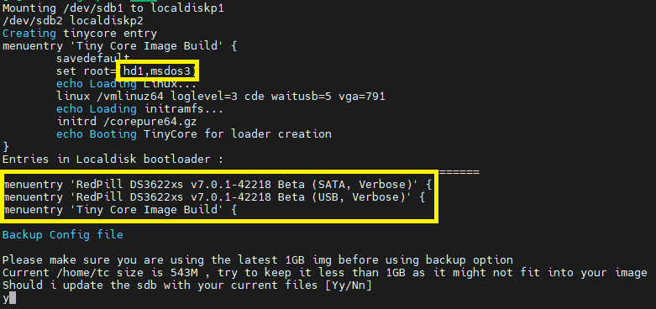This screenshot has width=656, height=309.
Task: Click the 'Should i update the sdb' prompt
Action: coord(187,285)
